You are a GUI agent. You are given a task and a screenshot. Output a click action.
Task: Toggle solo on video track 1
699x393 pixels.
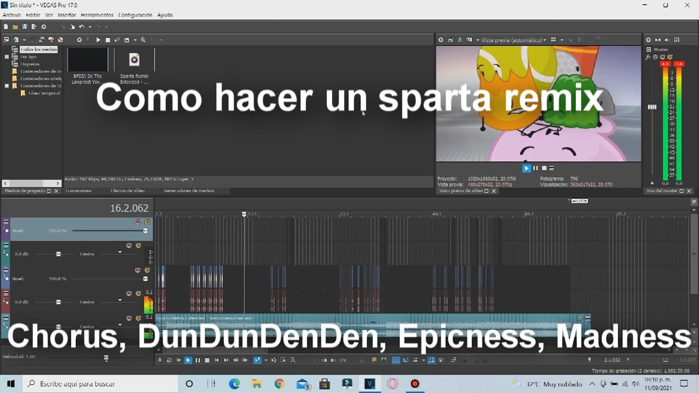pyautogui.click(x=147, y=222)
